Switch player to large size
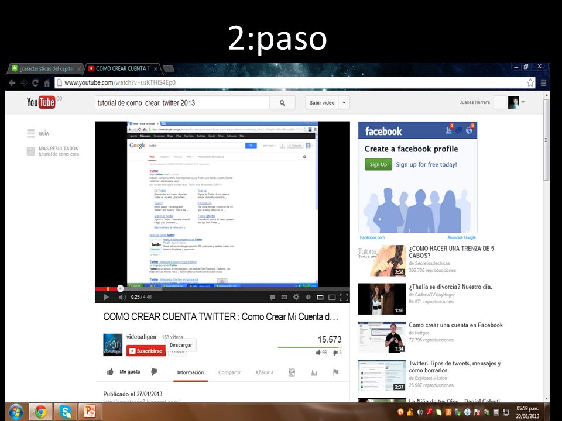Viewport: 562px width, 421px height. click(332, 297)
